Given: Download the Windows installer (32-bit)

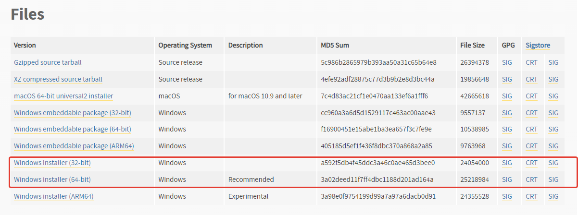Looking at the screenshot, I should click(52, 163).
